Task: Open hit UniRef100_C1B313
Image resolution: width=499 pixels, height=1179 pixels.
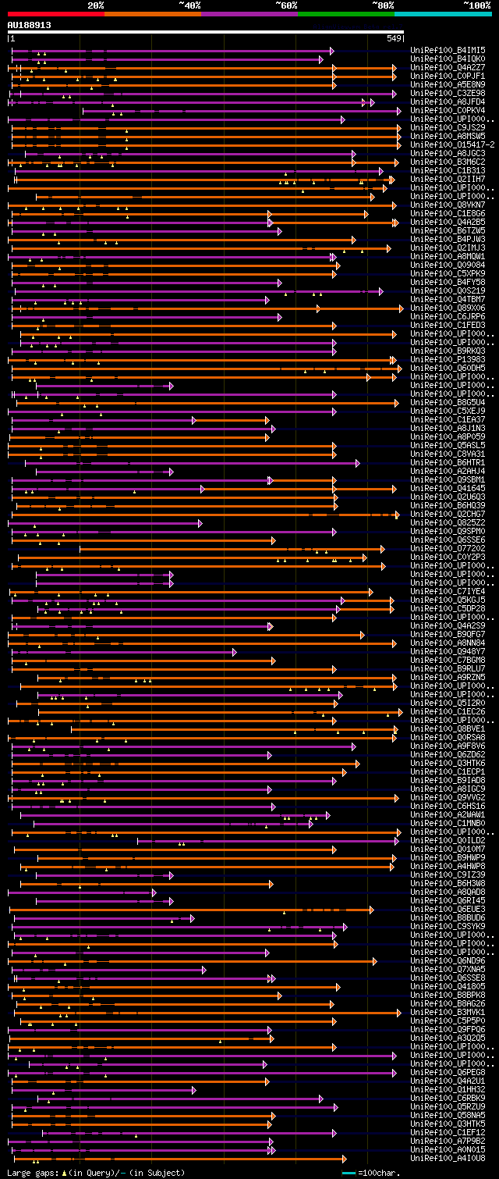Action: 448,170
